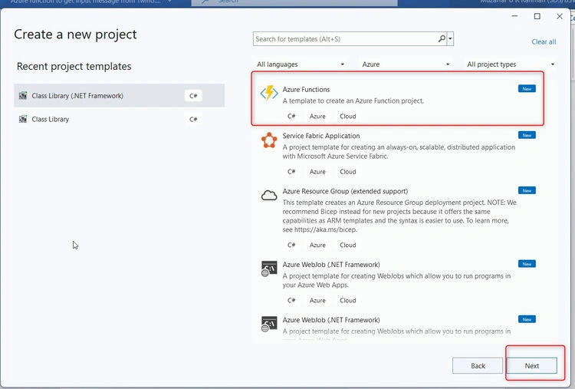Click the Cloud tag under Azure Functions

(348, 117)
